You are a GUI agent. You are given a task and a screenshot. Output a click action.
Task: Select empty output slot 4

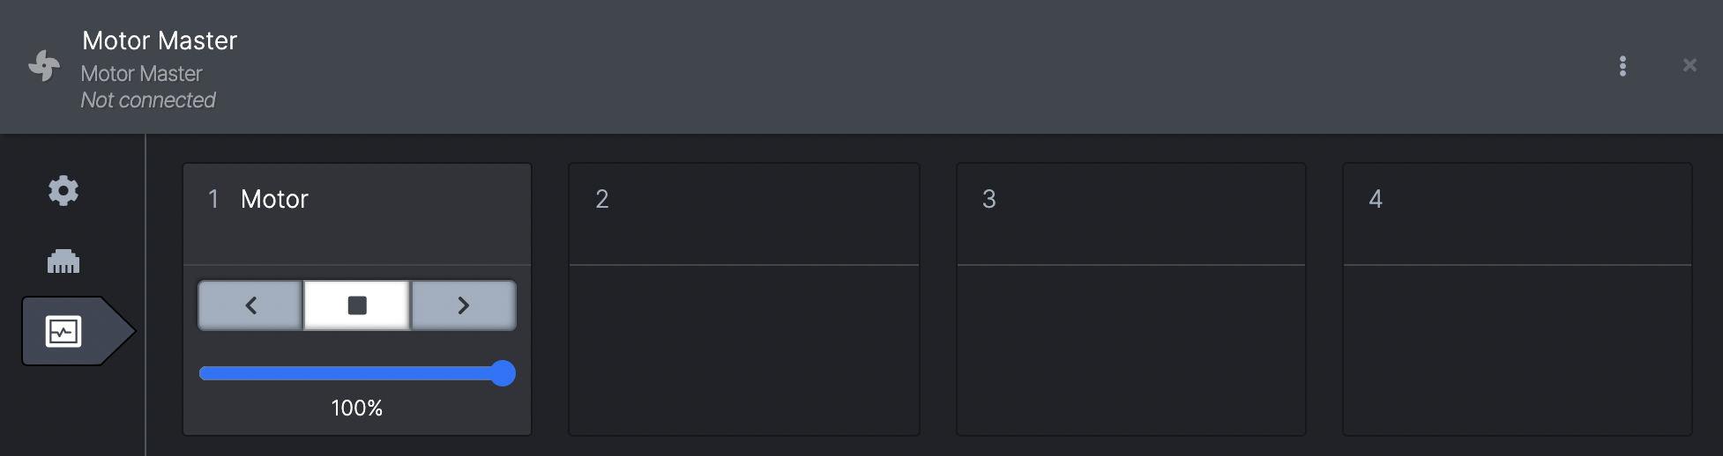coord(1518,299)
